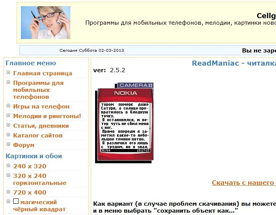This screenshot has width=276, height=215.
Task: Click the Картинки и обои heading
Action: [x=34, y=156]
